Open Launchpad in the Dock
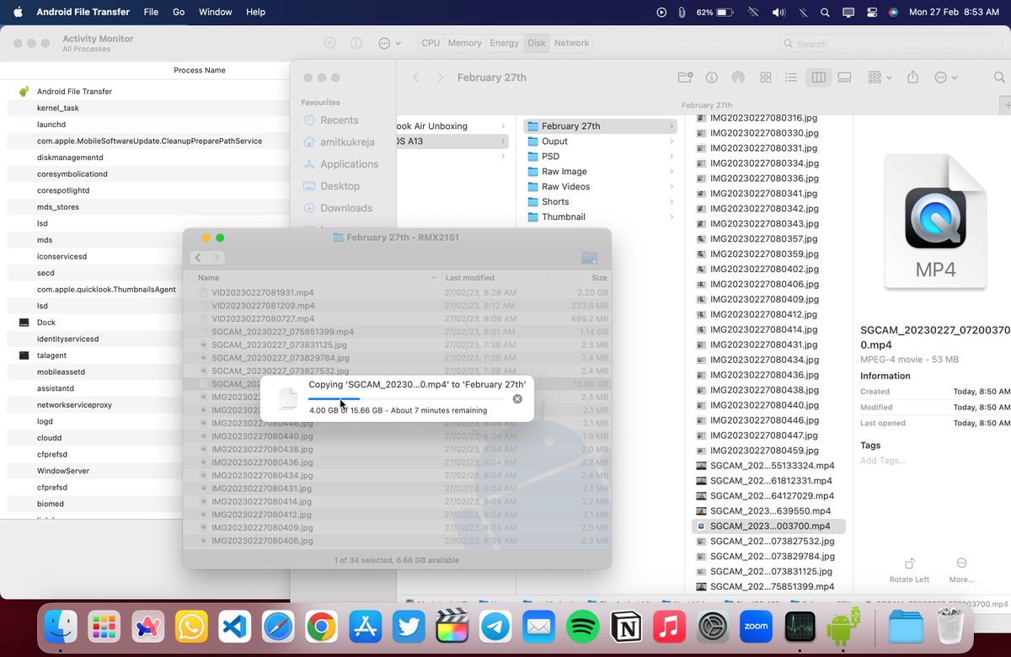The width and height of the screenshot is (1011, 657). click(x=104, y=627)
